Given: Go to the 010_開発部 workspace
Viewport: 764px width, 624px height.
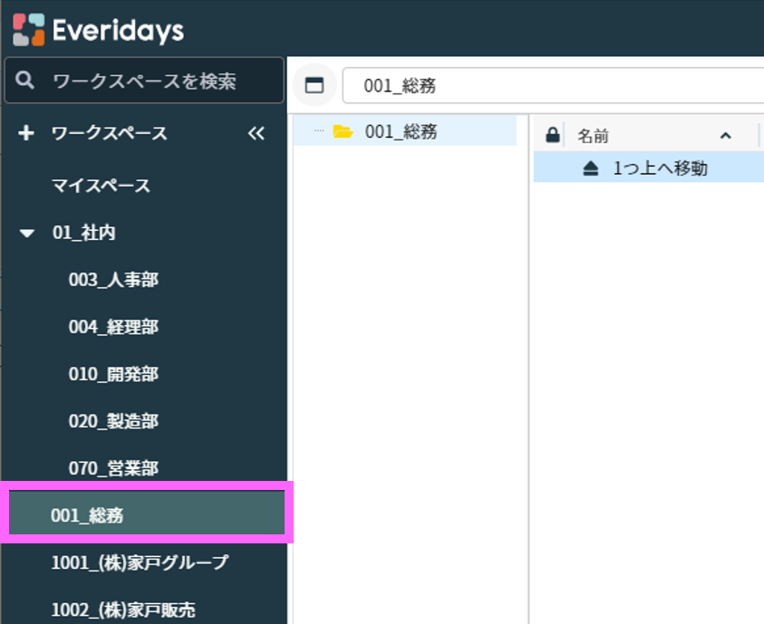Looking at the screenshot, I should coord(113,374).
